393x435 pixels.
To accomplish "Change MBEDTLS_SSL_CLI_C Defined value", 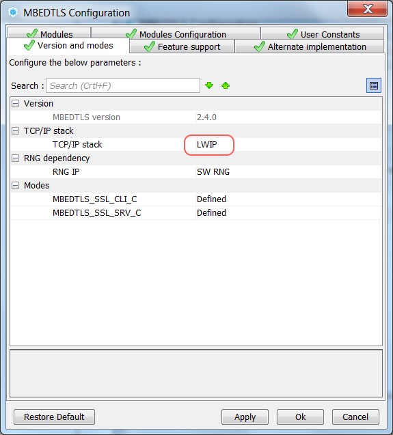I will 288,199.
